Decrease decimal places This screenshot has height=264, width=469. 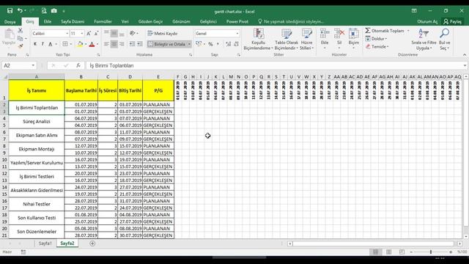coord(236,44)
